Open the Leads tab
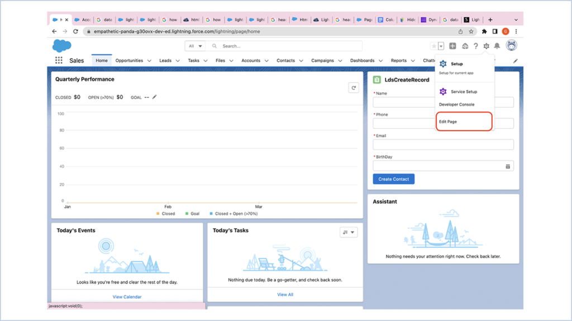Image resolution: width=572 pixels, height=321 pixels. pos(165,60)
